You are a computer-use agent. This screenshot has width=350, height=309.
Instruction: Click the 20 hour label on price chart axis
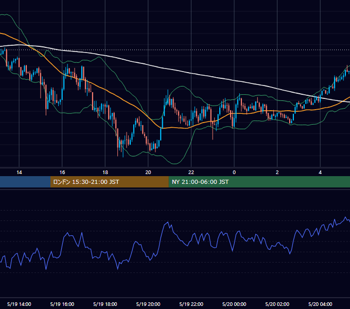click(148, 173)
